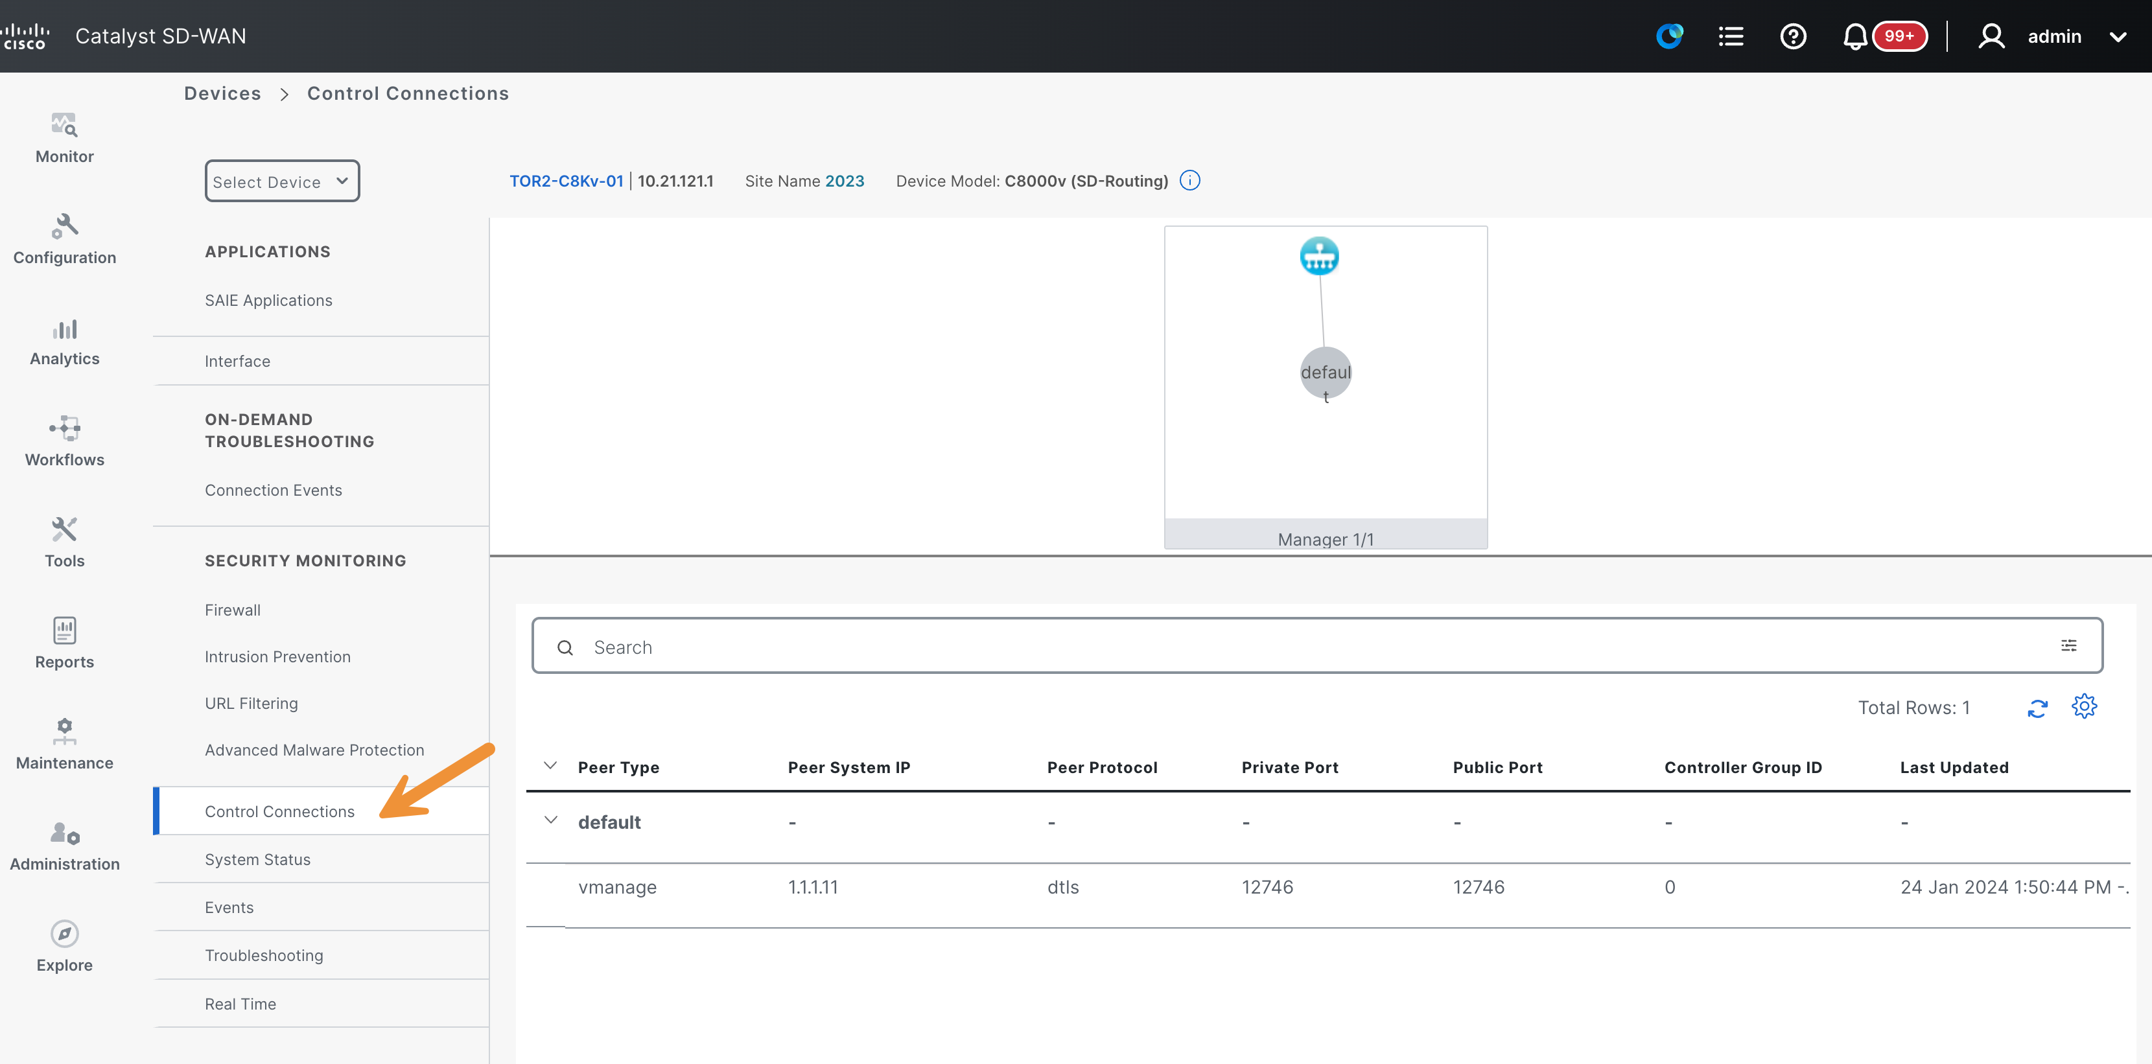The image size is (2152, 1064).
Task: Open the Firewall menu item
Action: (x=232, y=610)
